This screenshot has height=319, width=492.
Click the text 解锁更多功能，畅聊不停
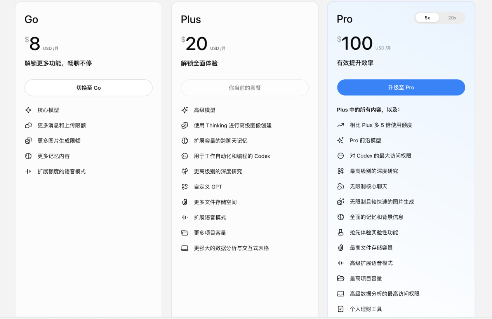point(58,63)
